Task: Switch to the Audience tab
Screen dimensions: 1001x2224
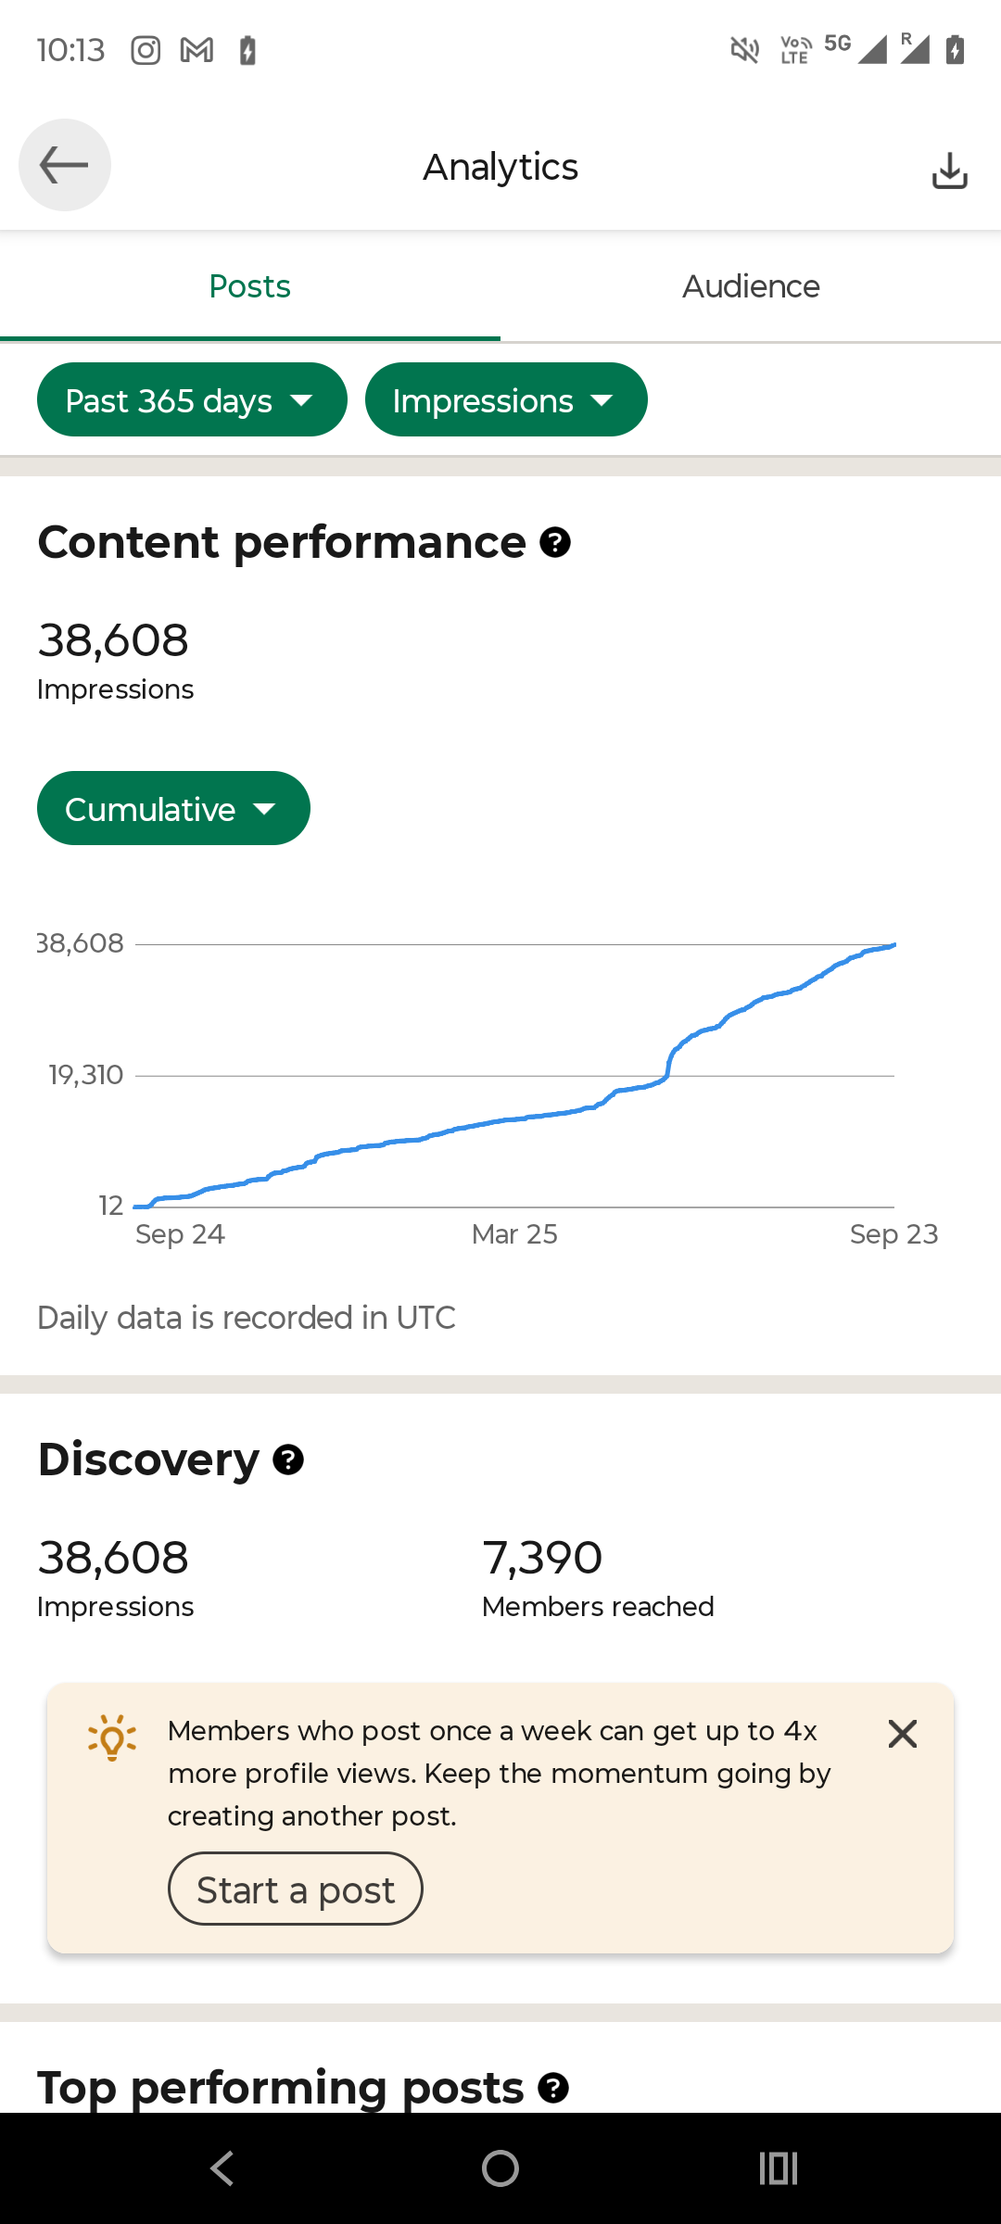Action: coord(751,287)
